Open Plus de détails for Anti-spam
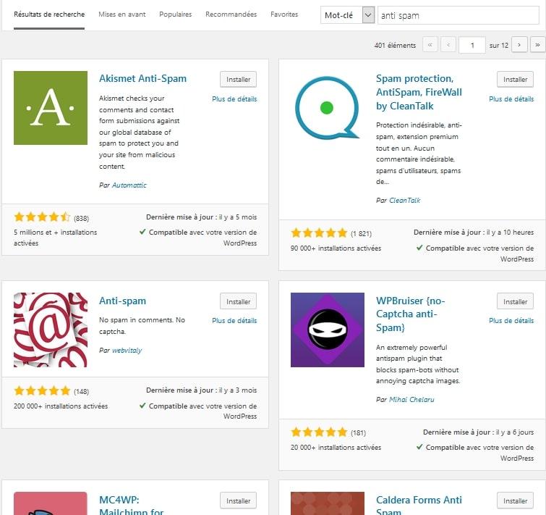This screenshot has width=546, height=515. click(234, 321)
